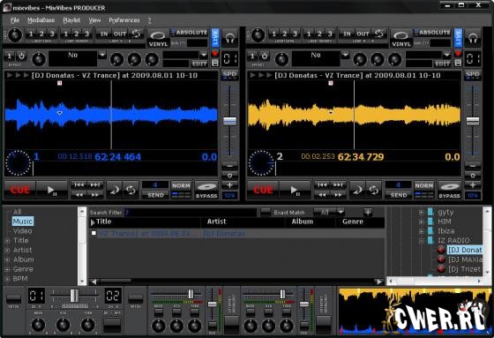
Task: Enable VINYL mode on deck 2
Action: (400, 39)
